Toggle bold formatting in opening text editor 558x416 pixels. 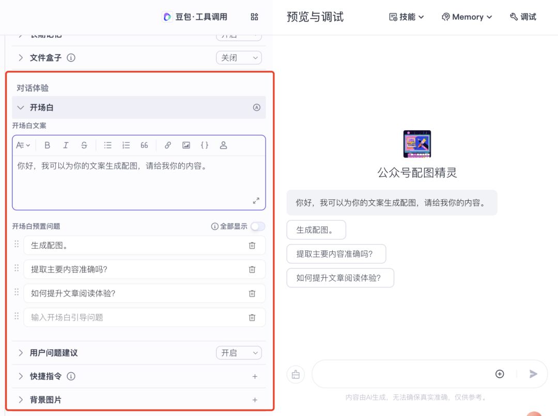click(x=48, y=146)
